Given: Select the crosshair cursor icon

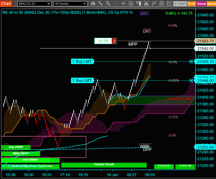Looking at the screenshot, I should pyautogui.click(x=123, y=4).
